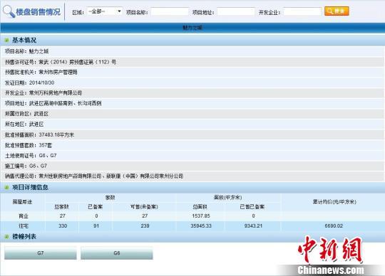
Task: Click project name row 魅力之城
Action: coord(192,51)
